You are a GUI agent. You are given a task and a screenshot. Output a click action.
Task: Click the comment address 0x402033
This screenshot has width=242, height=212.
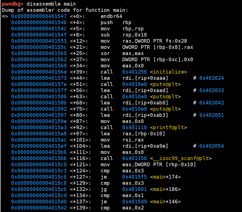212,90
